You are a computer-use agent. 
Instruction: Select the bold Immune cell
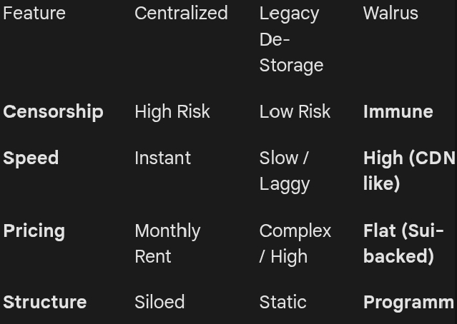tap(398, 112)
